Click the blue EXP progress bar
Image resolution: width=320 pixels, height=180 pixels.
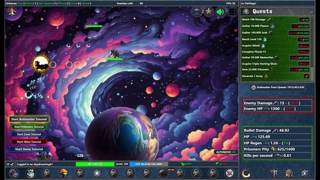[149, 164]
